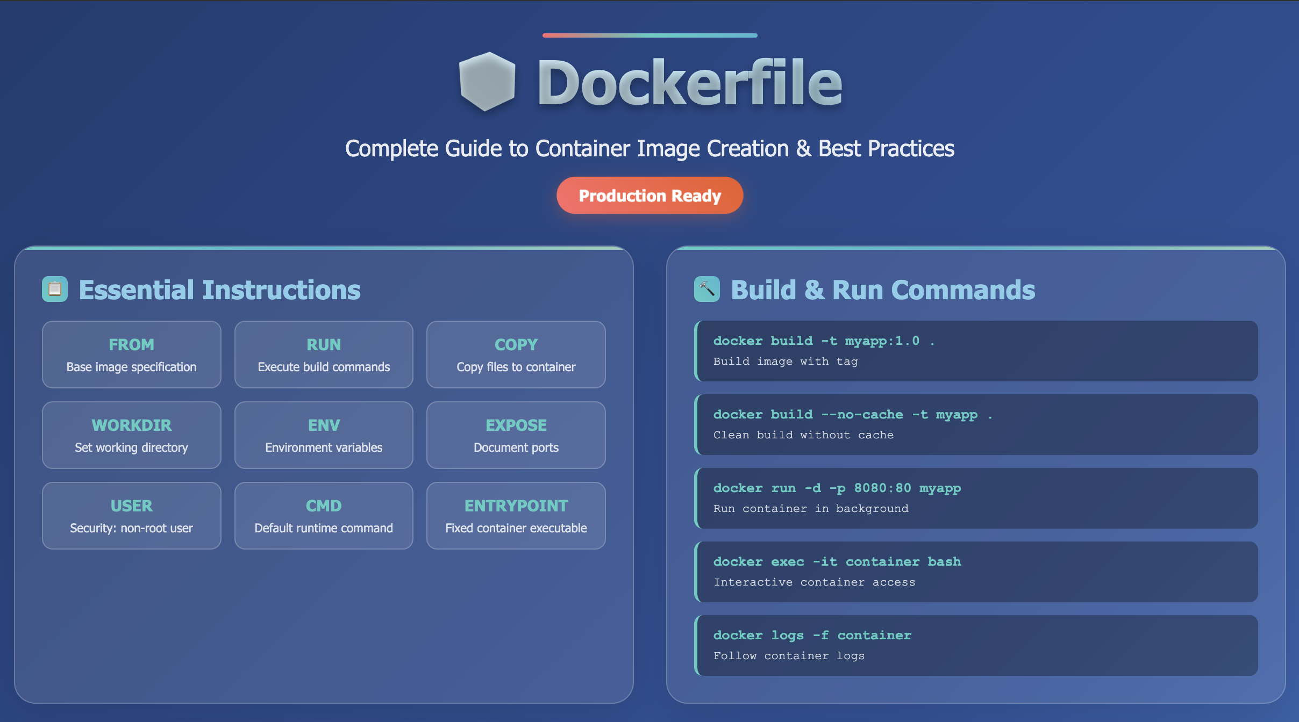The width and height of the screenshot is (1299, 722).
Task: Click the EXPOSE document ports card
Action: tap(516, 435)
